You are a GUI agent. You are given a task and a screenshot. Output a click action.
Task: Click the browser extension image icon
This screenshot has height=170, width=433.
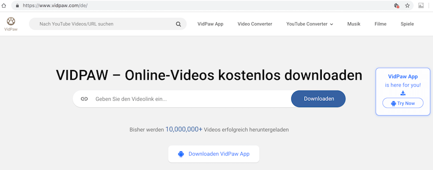(421, 5)
